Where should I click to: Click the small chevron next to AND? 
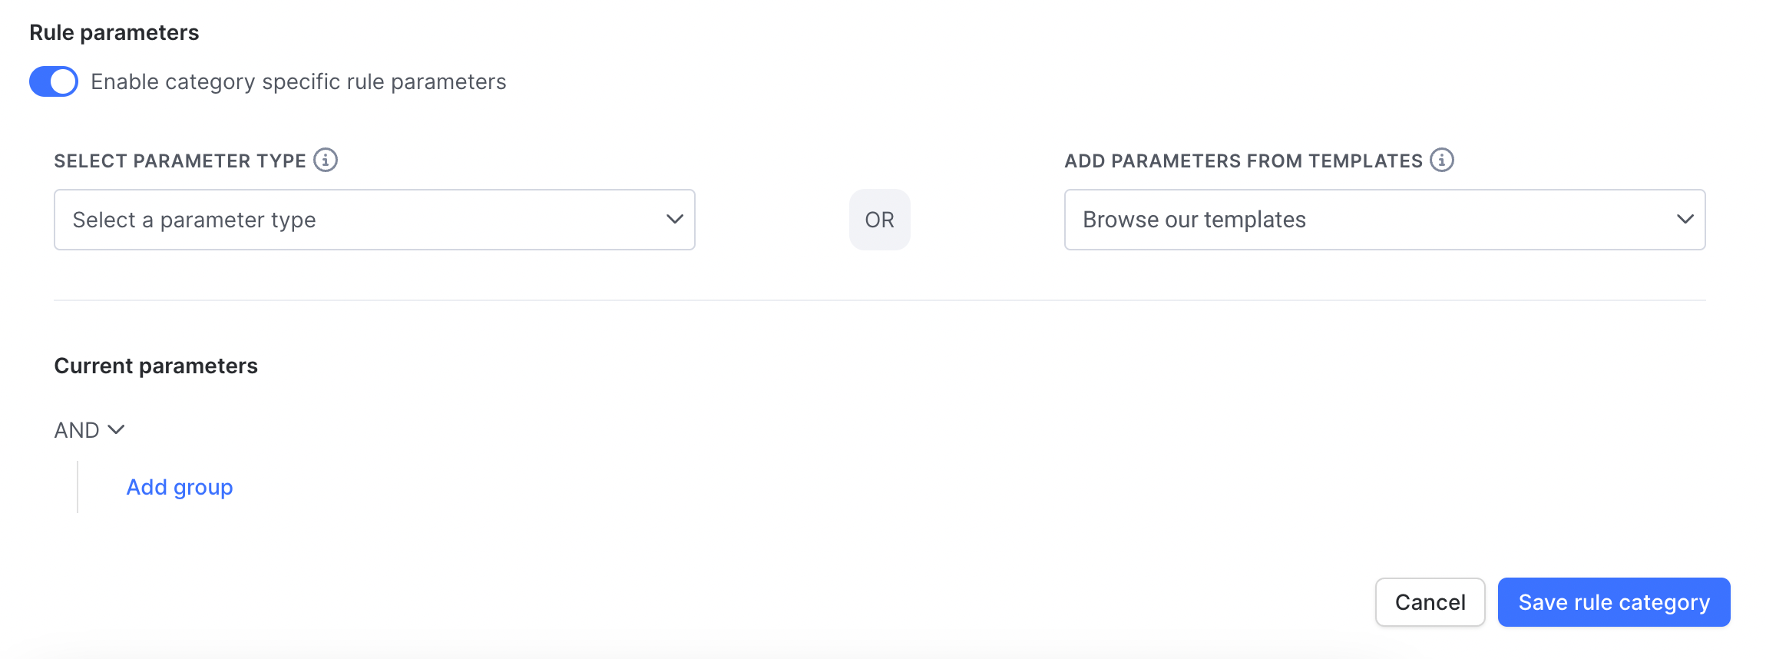[x=116, y=429]
